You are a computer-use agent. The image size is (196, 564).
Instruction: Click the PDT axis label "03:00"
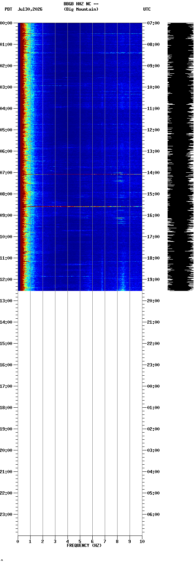(x=6, y=87)
